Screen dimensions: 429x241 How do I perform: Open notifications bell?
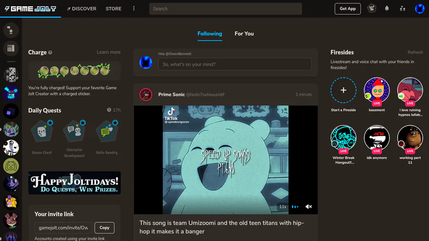[387, 9]
